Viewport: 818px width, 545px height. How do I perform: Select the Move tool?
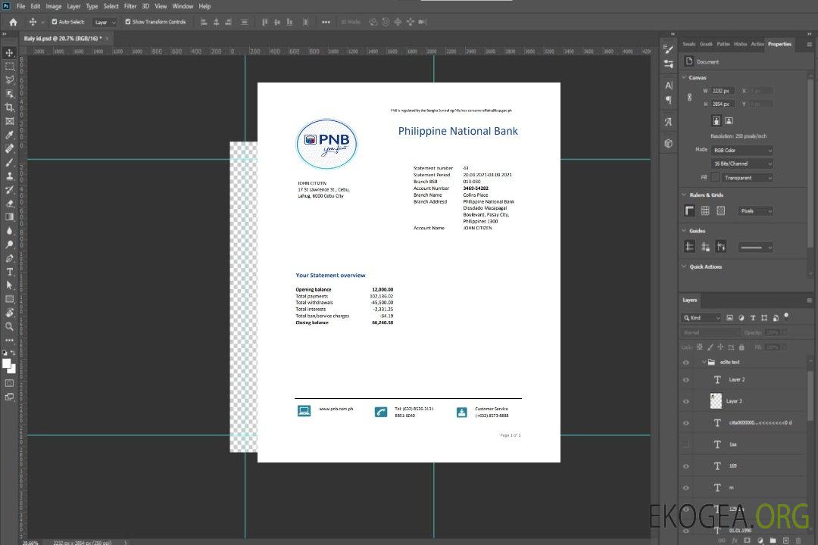pyautogui.click(x=9, y=53)
